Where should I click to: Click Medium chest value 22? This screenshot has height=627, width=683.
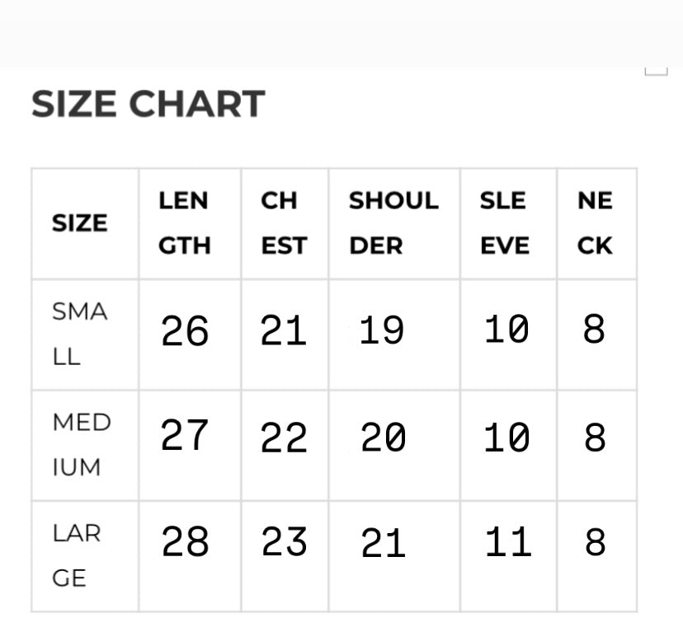pyautogui.click(x=284, y=437)
